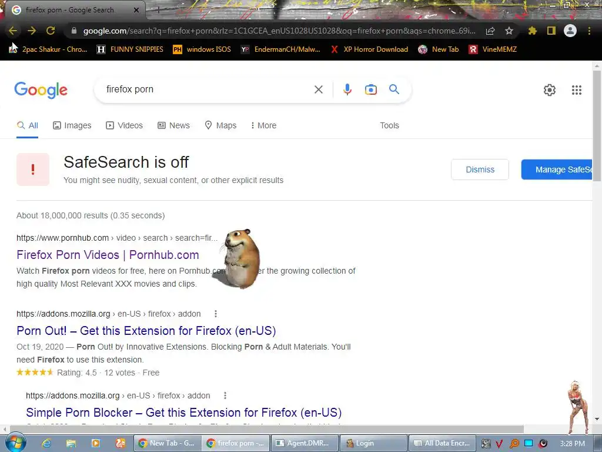Image resolution: width=602 pixels, height=452 pixels.
Task: Go back using the browser back arrow
Action: (13, 31)
